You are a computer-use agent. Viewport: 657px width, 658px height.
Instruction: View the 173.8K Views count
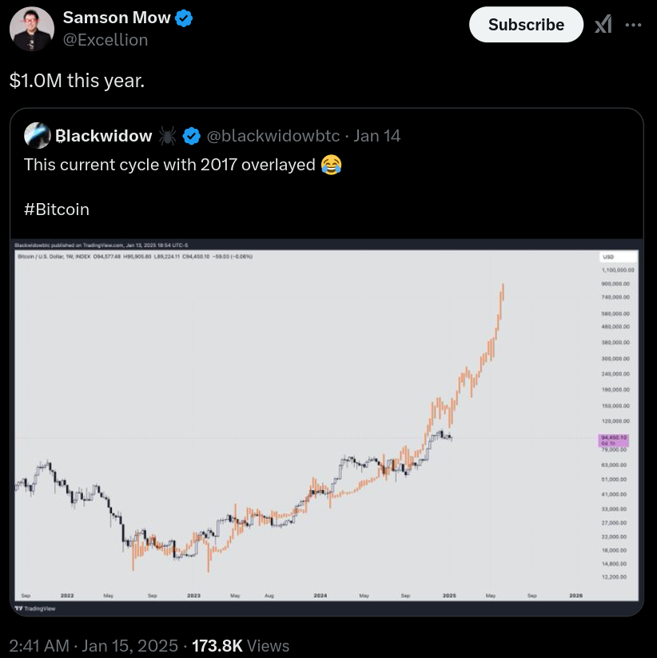coord(241,645)
